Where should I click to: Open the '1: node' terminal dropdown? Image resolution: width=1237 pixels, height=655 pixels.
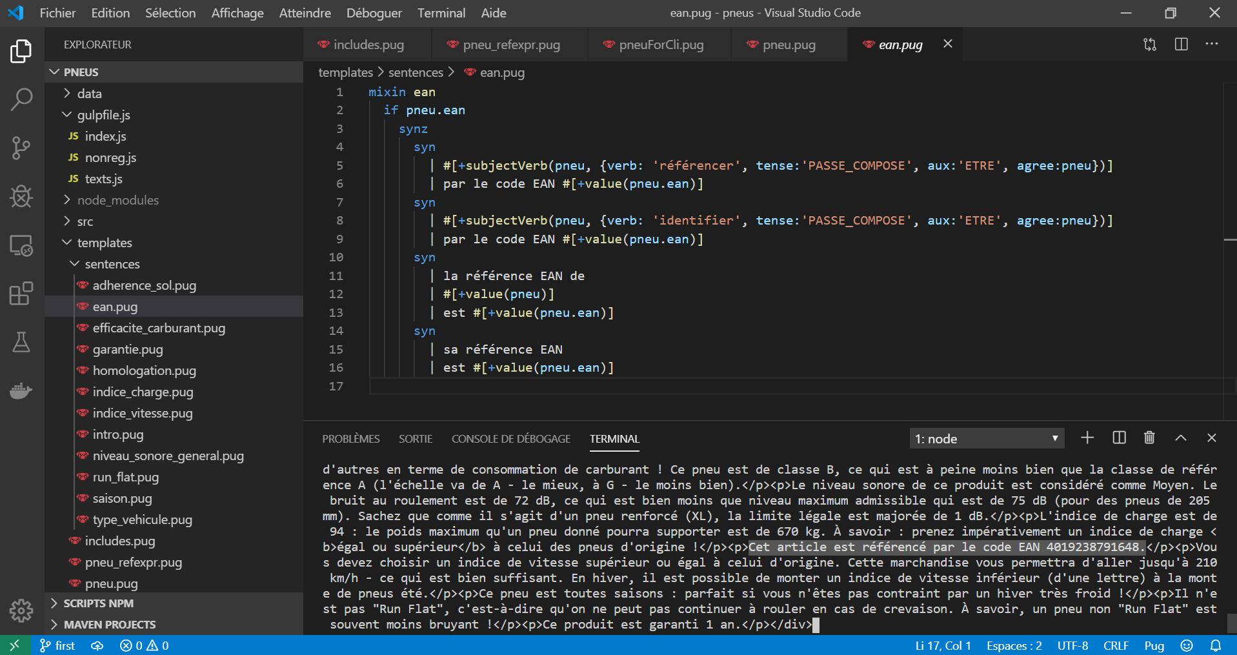click(987, 438)
